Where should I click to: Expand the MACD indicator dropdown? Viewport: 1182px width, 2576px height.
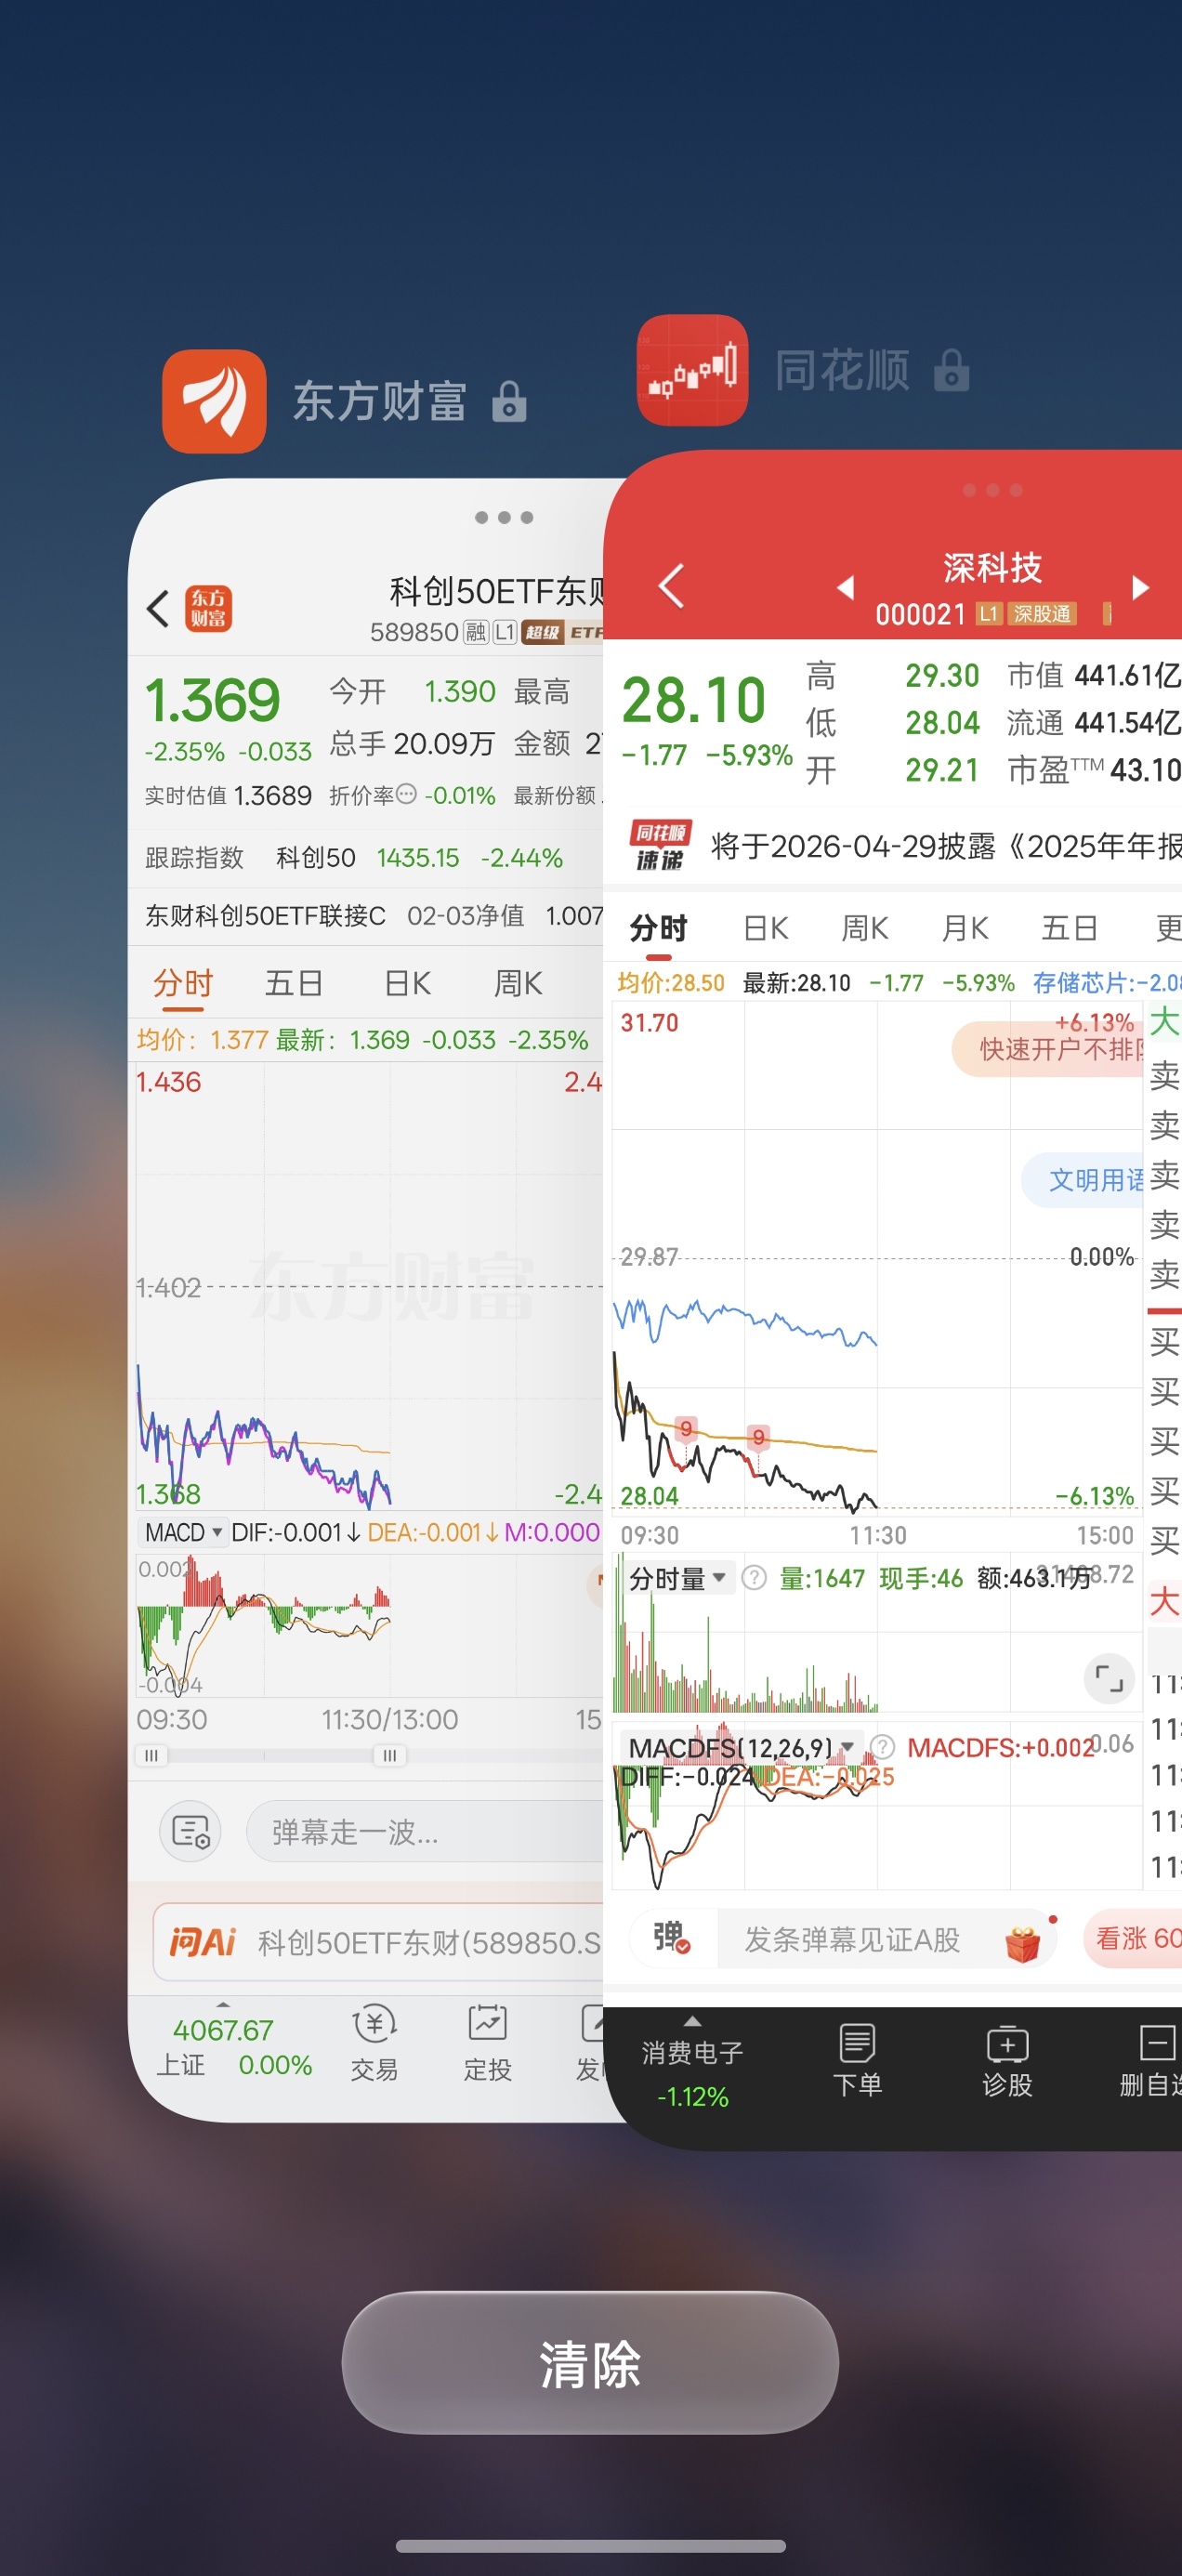coord(184,1532)
